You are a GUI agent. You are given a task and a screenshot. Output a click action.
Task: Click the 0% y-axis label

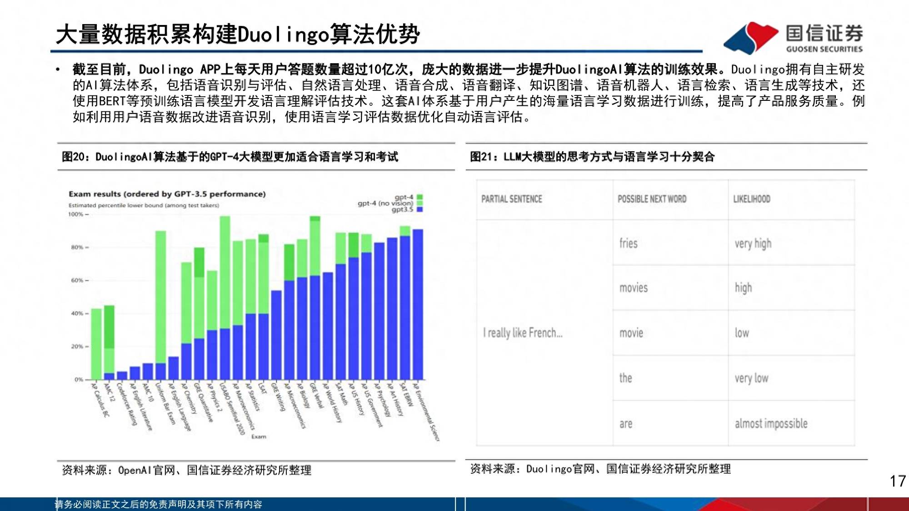(x=79, y=379)
